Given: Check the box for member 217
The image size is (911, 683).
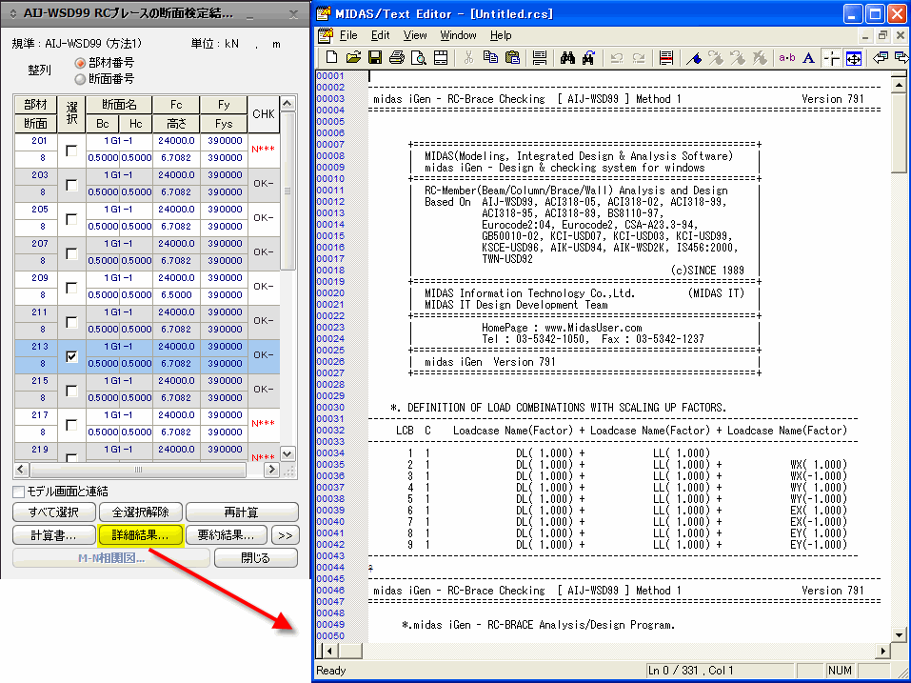Looking at the screenshot, I should coord(71,425).
